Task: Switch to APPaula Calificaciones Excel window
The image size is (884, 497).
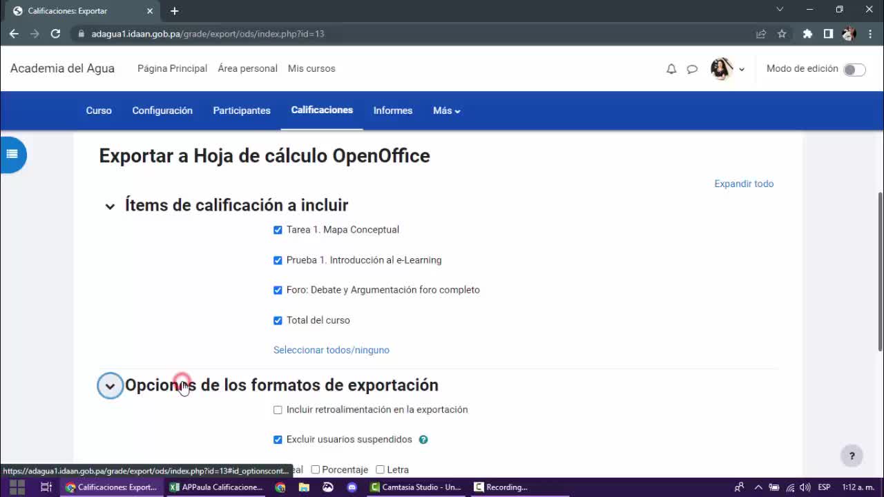Action: [x=217, y=487]
